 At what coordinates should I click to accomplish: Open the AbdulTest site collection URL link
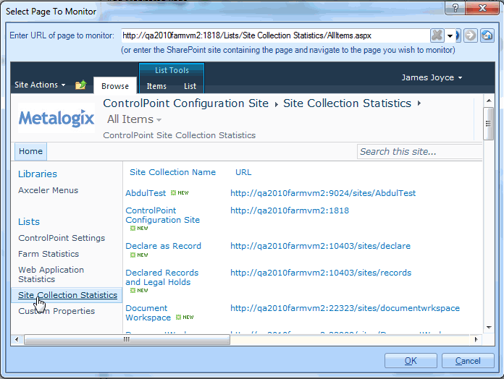(323, 193)
